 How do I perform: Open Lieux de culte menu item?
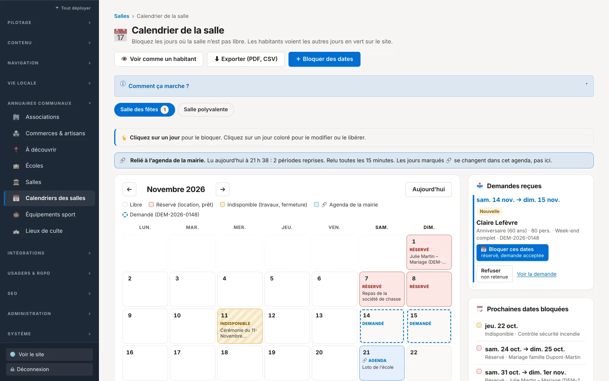pyautogui.click(x=49, y=231)
